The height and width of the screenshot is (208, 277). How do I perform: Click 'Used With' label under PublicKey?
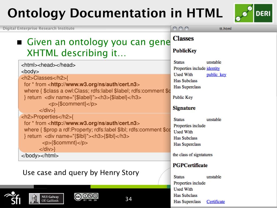(x=183, y=75)
